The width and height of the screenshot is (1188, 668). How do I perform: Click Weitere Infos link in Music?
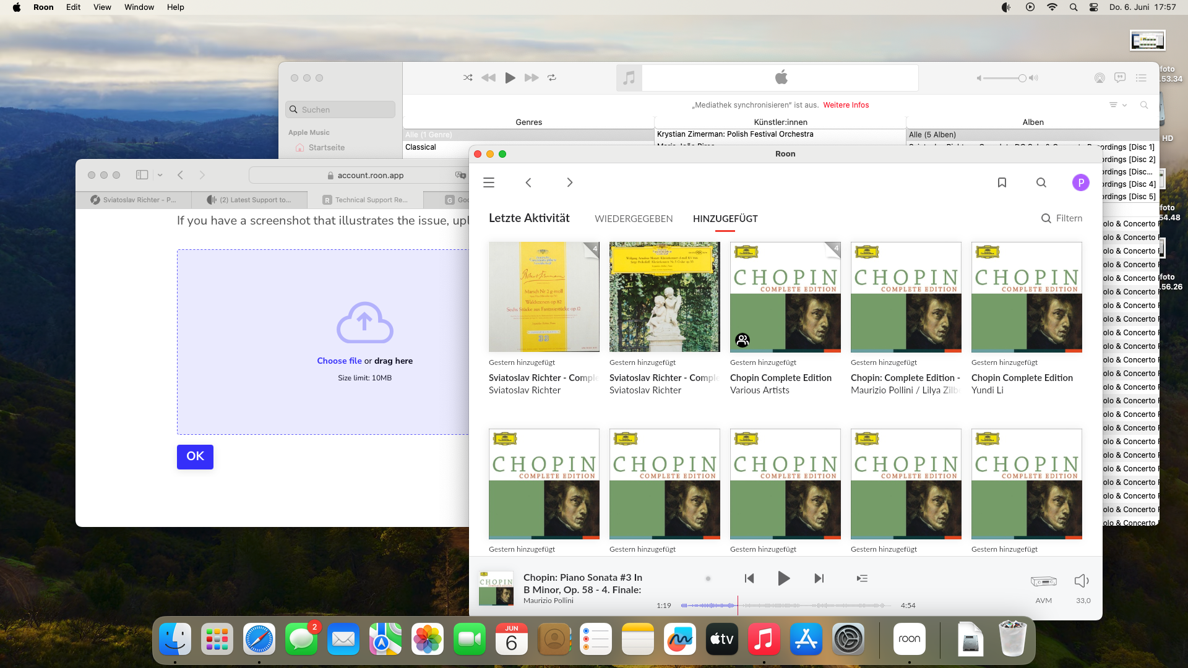tap(846, 105)
